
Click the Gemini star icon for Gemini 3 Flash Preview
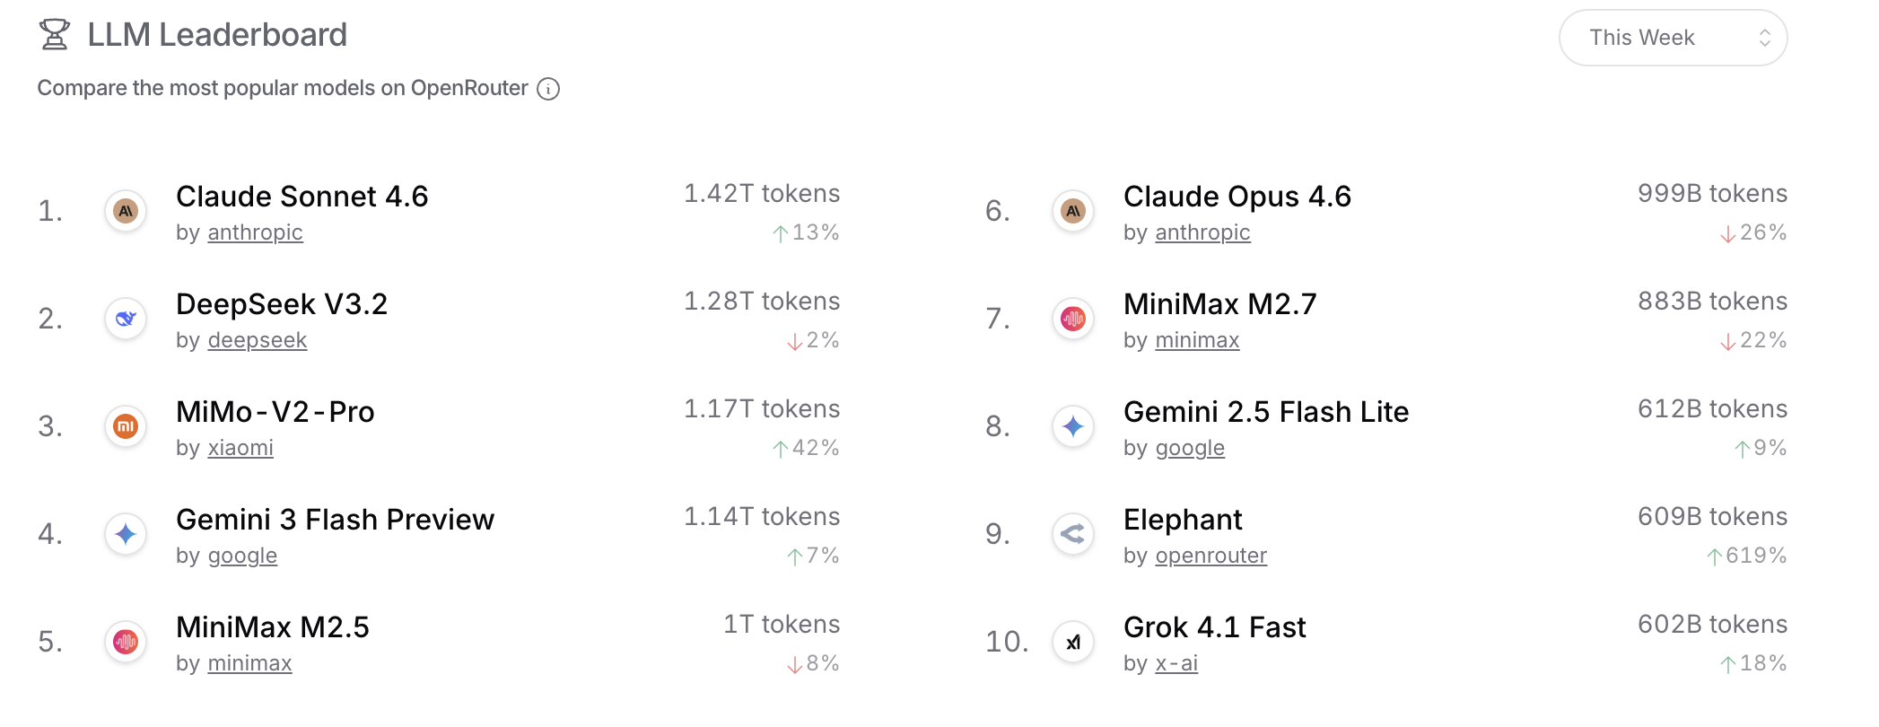coord(126,534)
